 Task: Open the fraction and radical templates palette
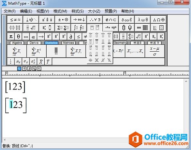pos(31,28)
